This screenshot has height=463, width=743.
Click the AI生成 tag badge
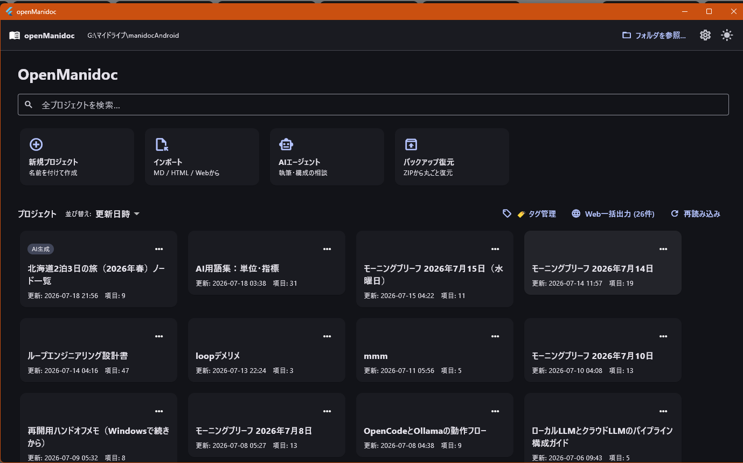(x=40, y=249)
